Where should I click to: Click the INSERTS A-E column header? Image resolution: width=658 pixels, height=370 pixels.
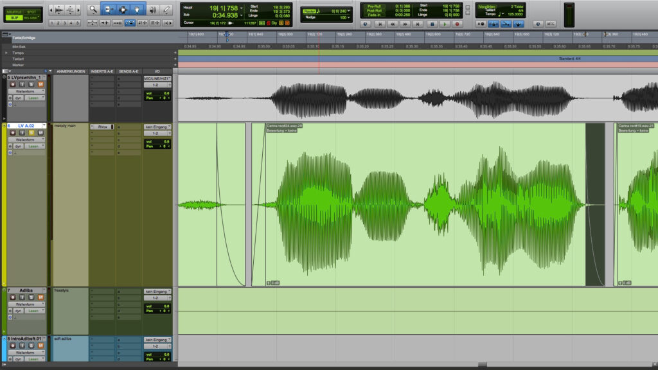(102, 71)
